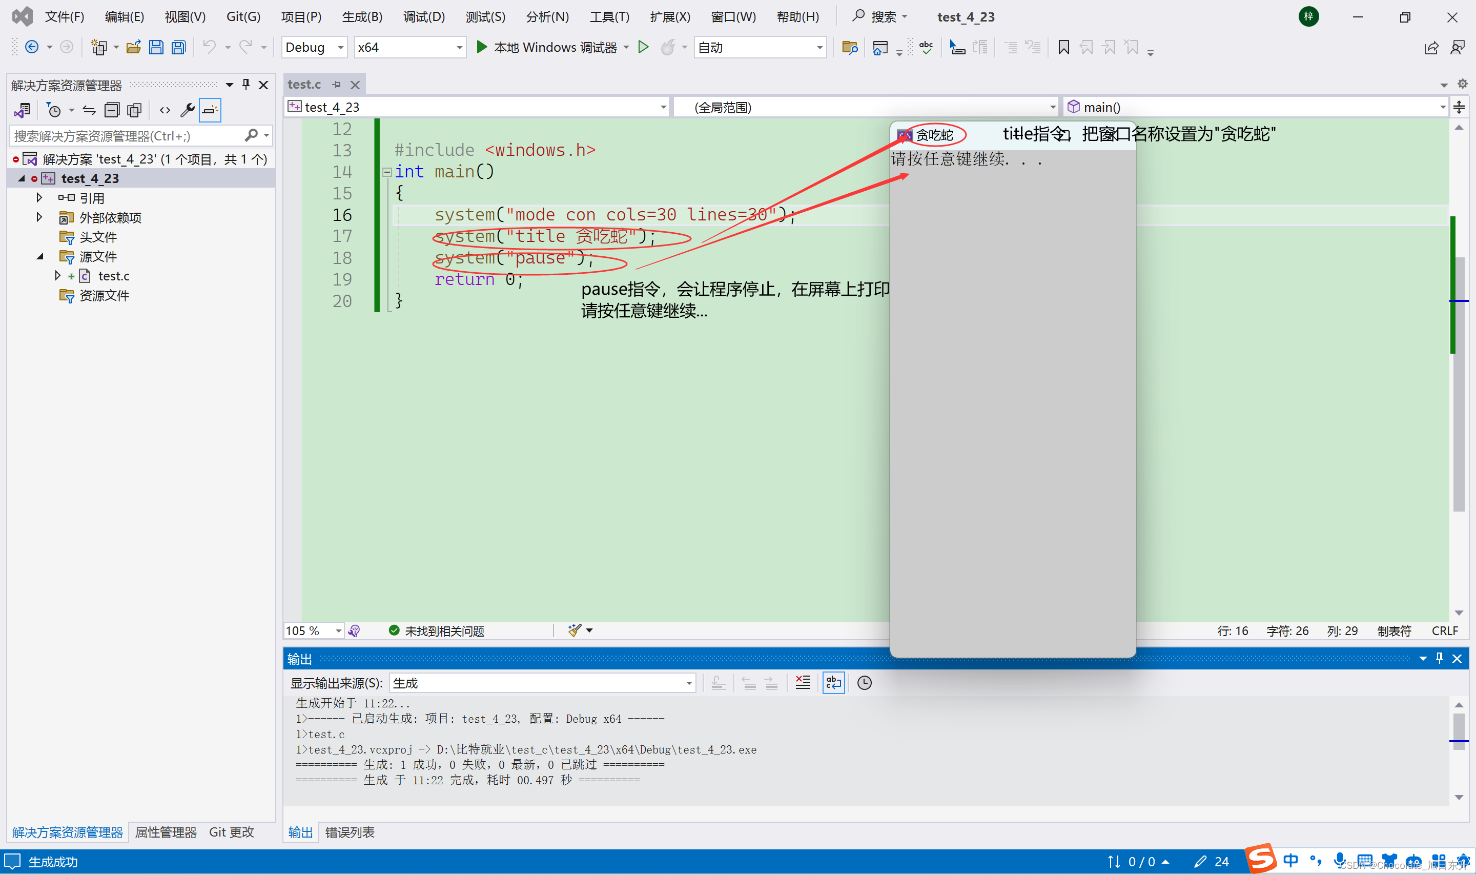Viewport: 1476px width, 875px height.
Task: Toggle word wrap in output panel
Action: (x=833, y=683)
